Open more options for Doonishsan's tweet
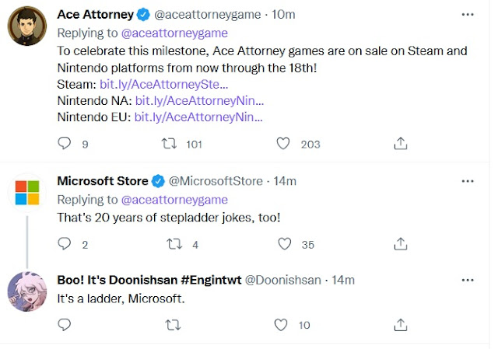Screen dimensions: 498x349 point(467,279)
